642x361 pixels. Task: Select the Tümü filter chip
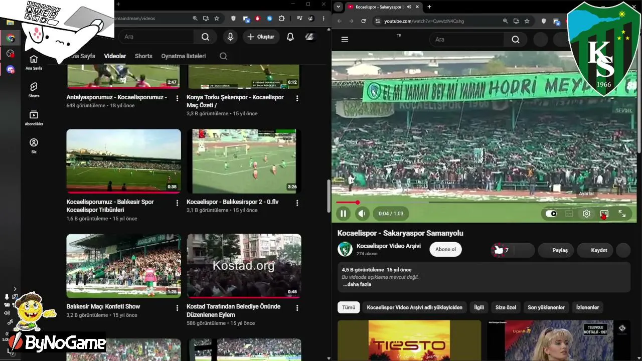(x=349, y=307)
